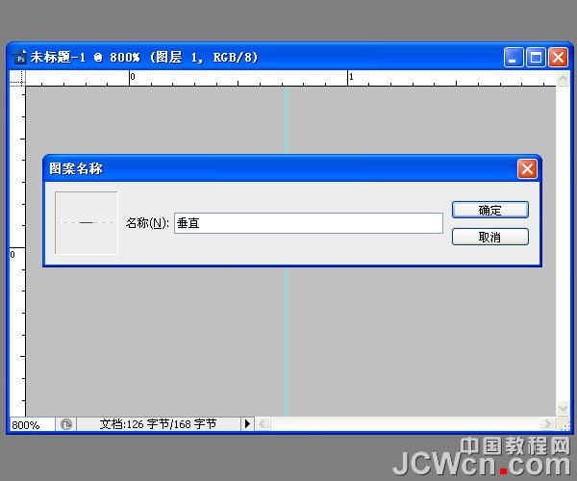This screenshot has height=481, width=577.
Task: Click the status bar file info icon
Action: pos(66,424)
